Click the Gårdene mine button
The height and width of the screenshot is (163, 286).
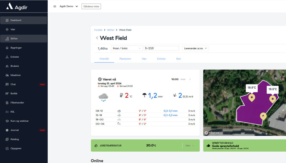91,6
